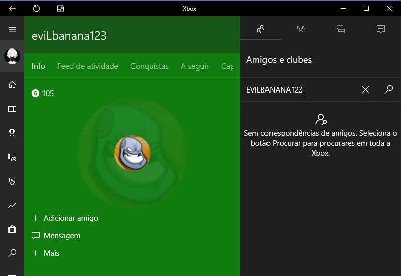Open the Conquistas tab
Viewport: 401px width, 276px height.
[150, 66]
